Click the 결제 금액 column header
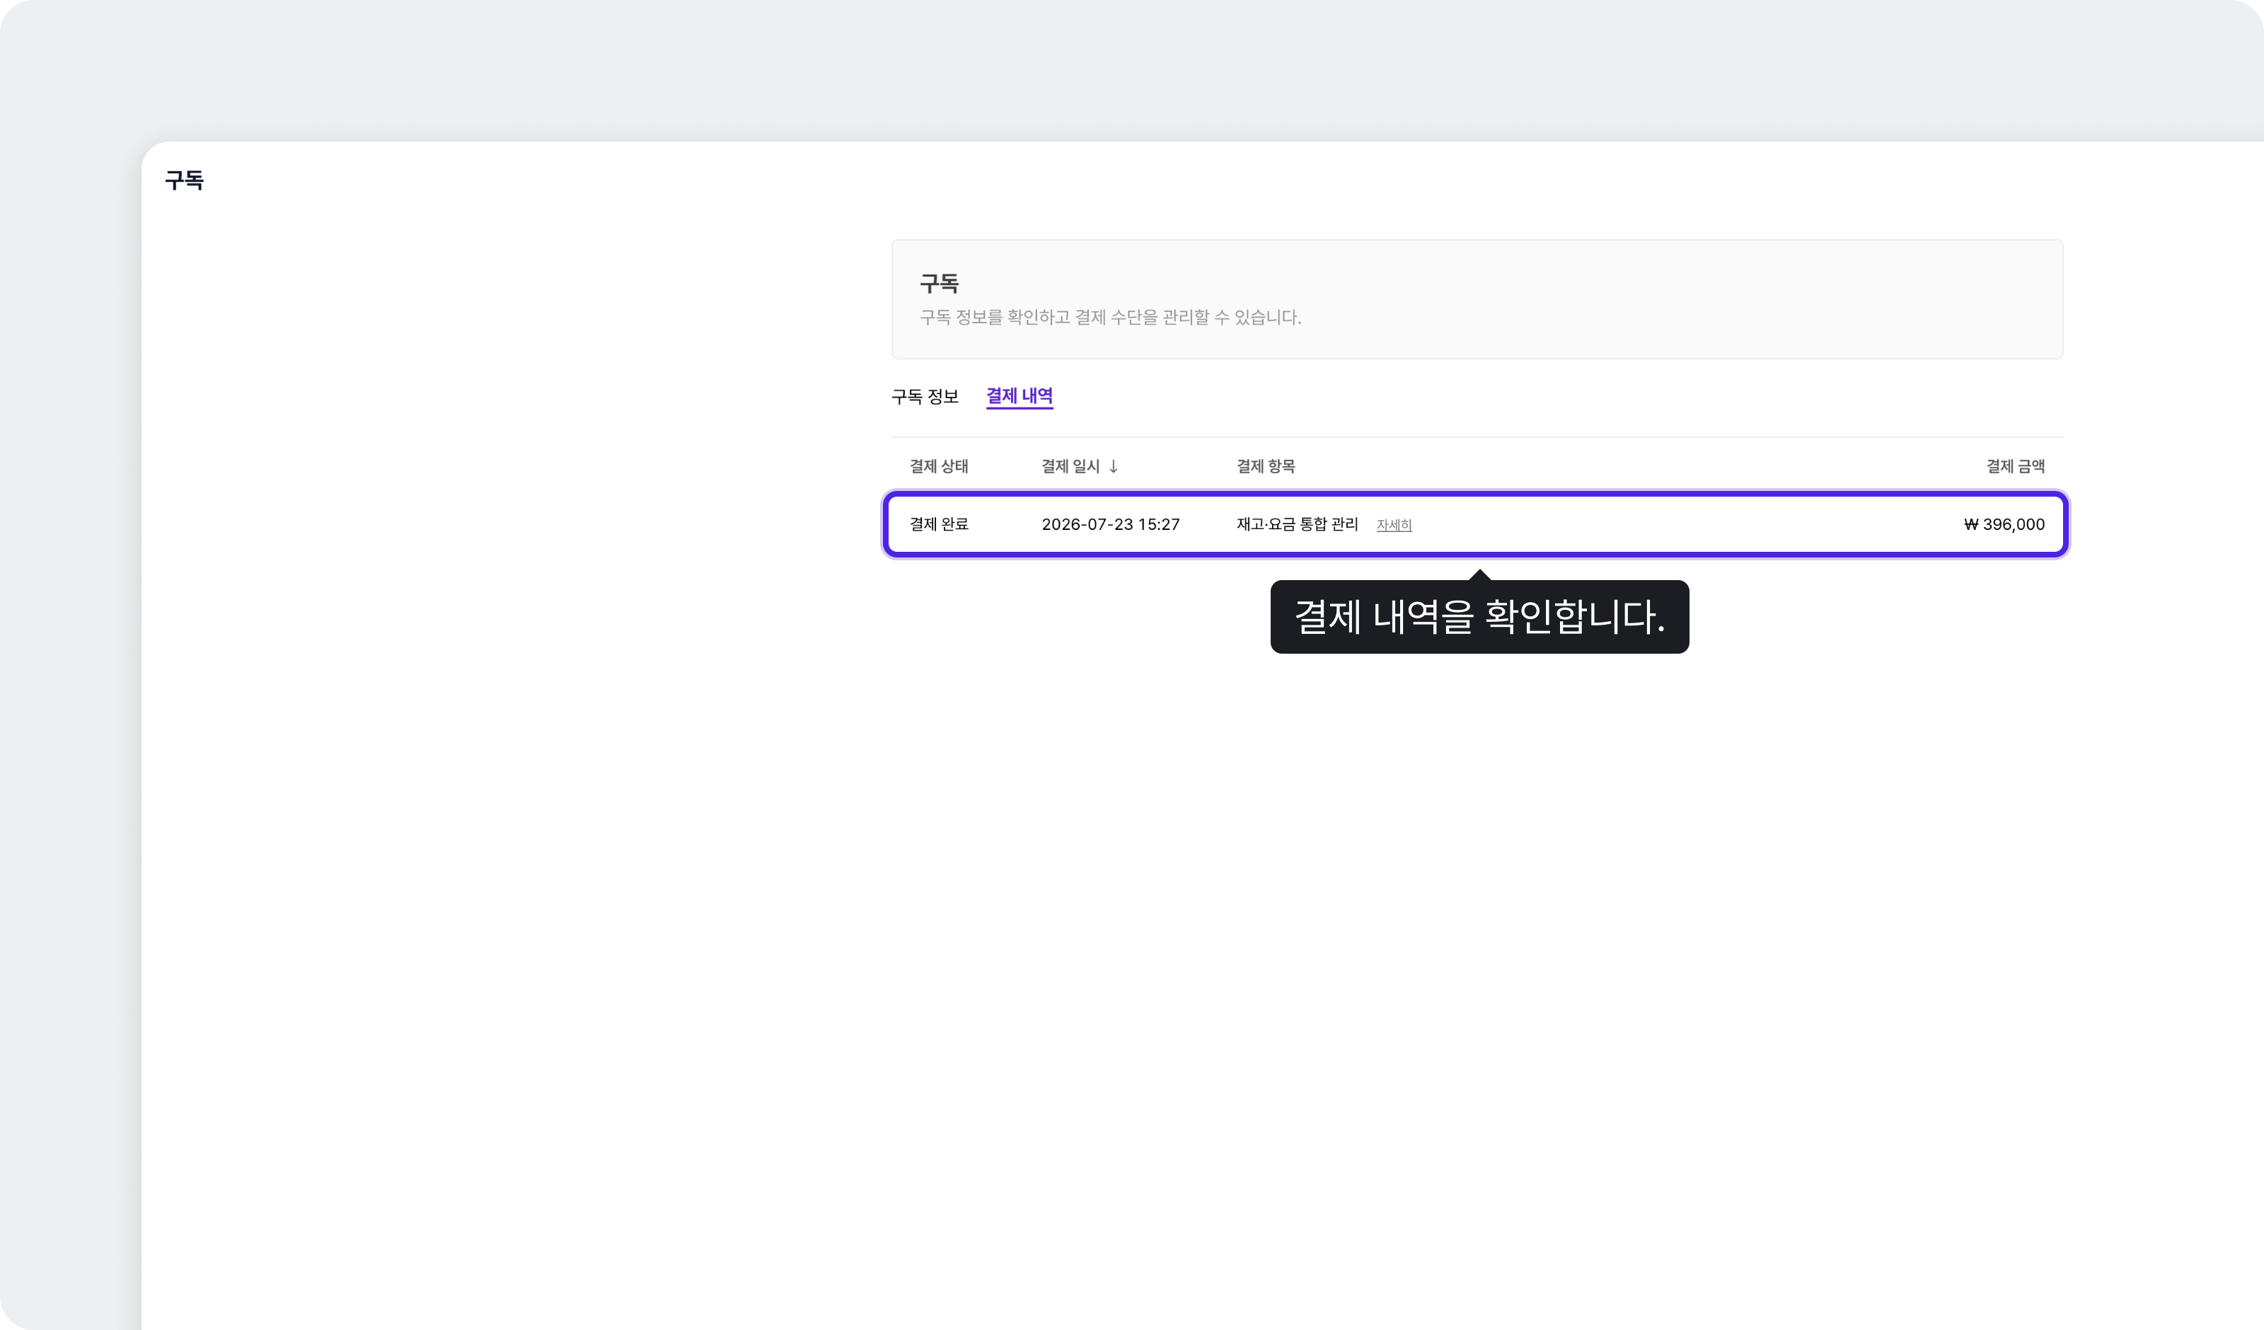Image resolution: width=2264 pixels, height=1330 pixels. 2015,466
